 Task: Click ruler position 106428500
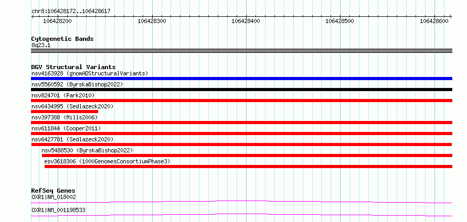coord(340,21)
